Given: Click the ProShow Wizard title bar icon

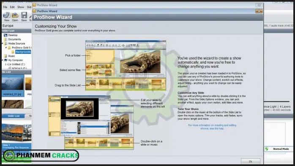Looking at the screenshot, I should click(x=34, y=11).
